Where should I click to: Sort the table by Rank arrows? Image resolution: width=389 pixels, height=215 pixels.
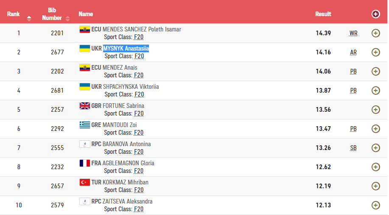pos(29,18)
